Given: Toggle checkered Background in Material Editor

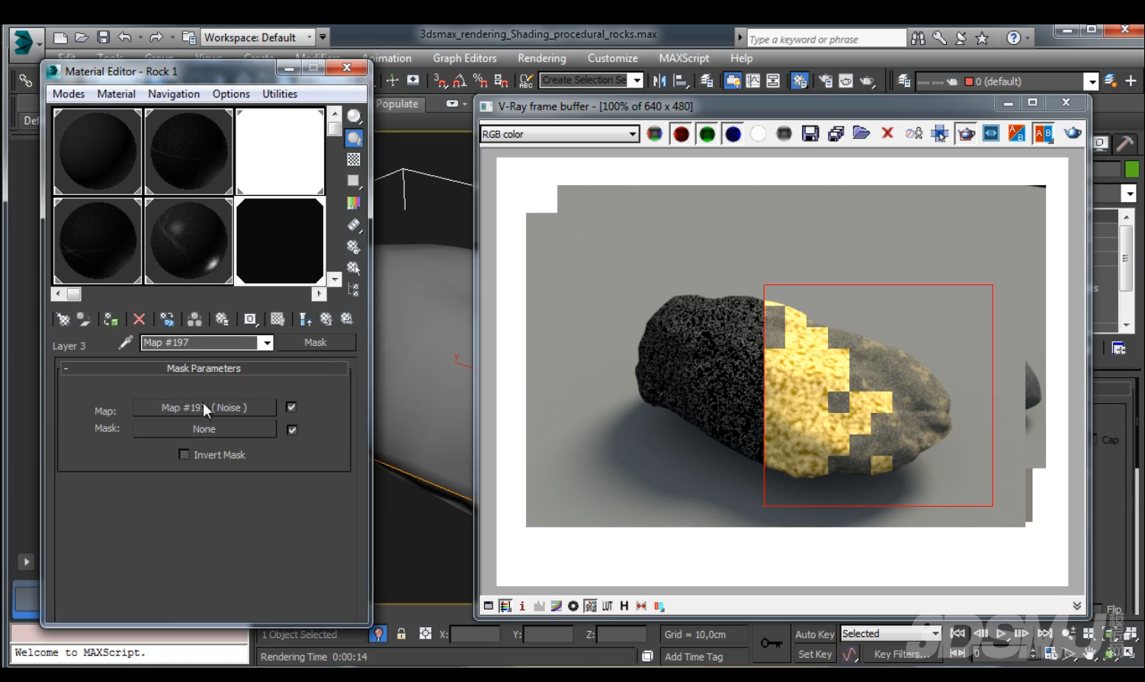Looking at the screenshot, I should 354,159.
